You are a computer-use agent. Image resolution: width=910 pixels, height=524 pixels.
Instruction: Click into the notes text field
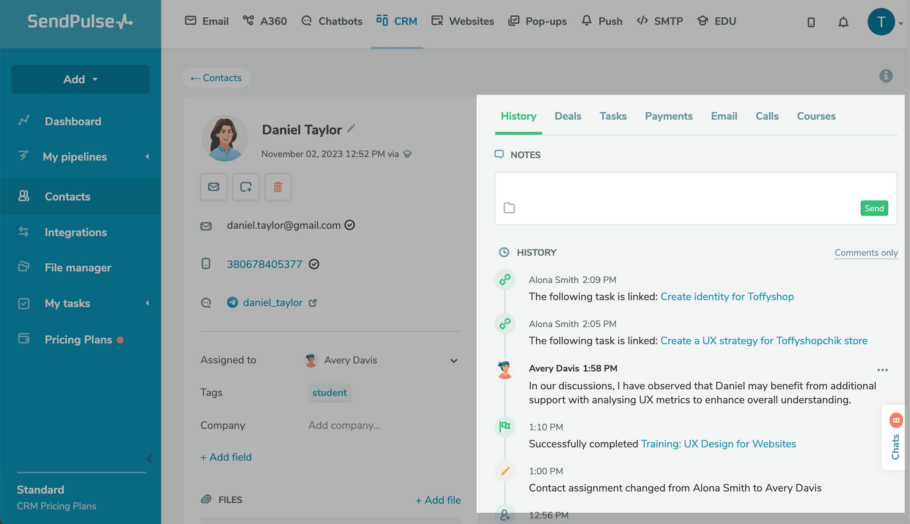pos(684,187)
